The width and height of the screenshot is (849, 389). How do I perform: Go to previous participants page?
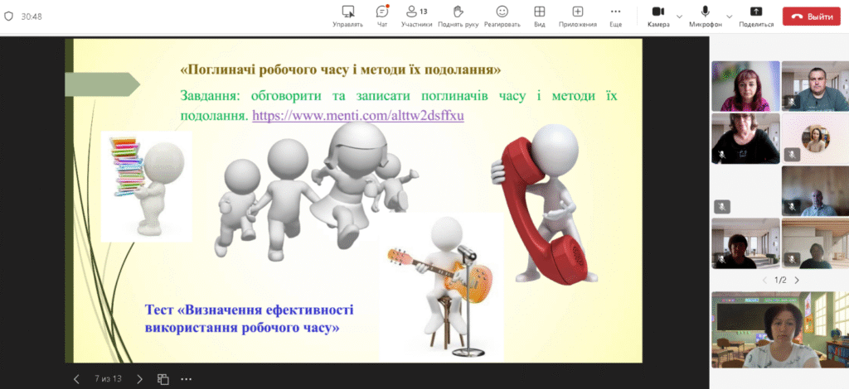[764, 280]
